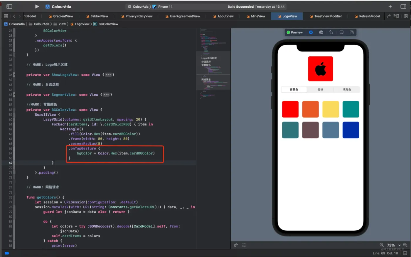Click the blue breakpoint indicator
The width and height of the screenshot is (411, 257).
7,253
